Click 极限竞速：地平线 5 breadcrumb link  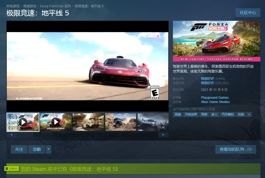point(89,6)
